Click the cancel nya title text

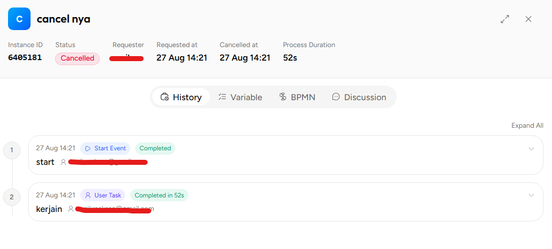(x=64, y=19)
